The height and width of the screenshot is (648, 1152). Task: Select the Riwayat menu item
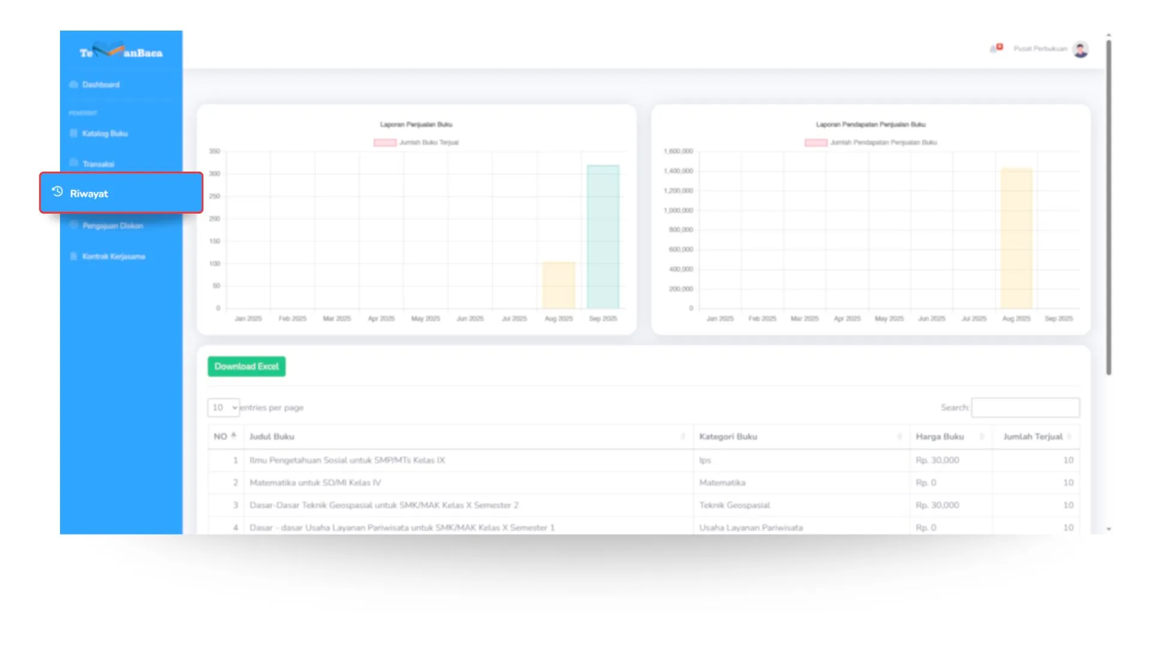89,194
